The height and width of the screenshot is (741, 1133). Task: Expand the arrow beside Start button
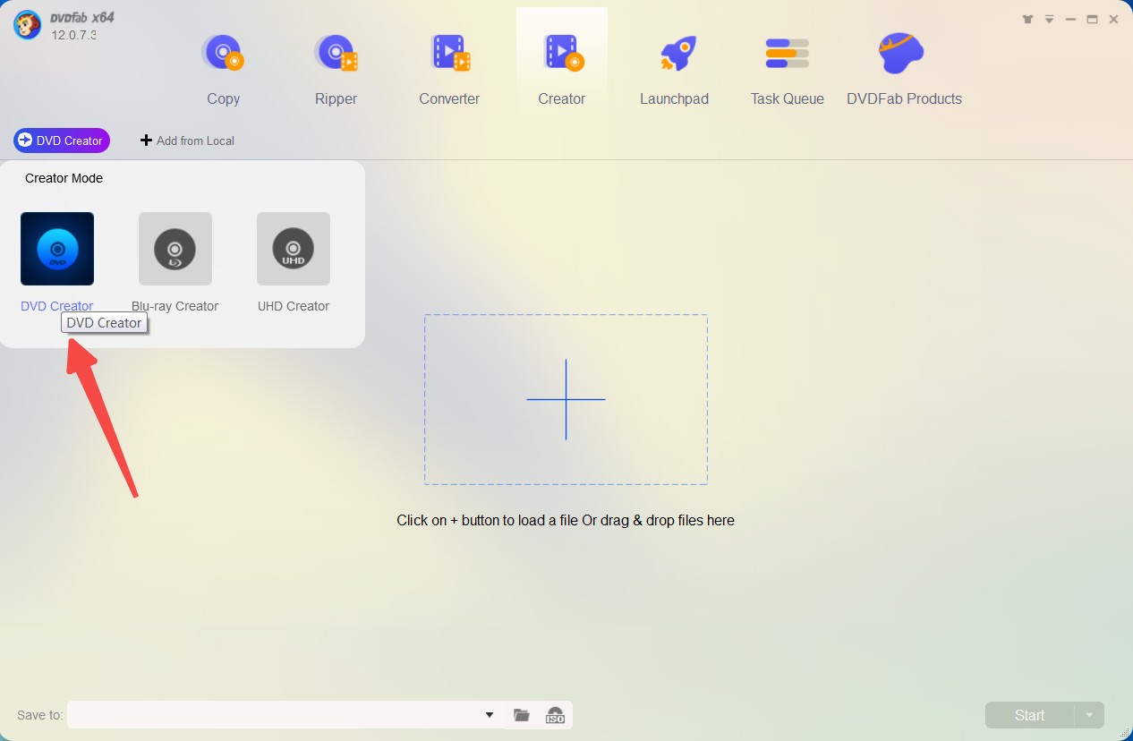click(1089, 715)
